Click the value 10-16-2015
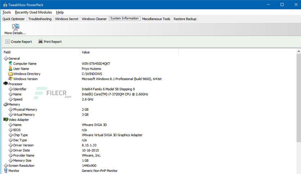Image resolution: width=301 pixels, height=174 pixels. click(90, 150)
